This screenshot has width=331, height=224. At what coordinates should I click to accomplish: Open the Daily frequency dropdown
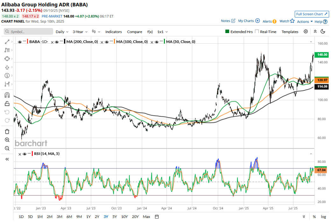tap(62, 32)
